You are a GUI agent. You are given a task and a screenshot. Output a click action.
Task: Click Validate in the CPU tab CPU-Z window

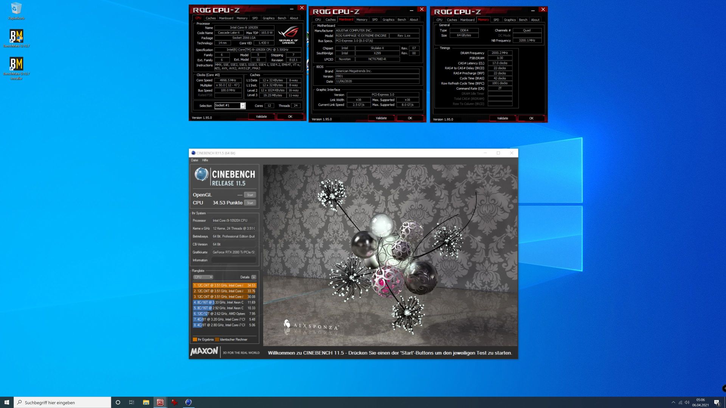pyautogui.click(x=261, y=117)
